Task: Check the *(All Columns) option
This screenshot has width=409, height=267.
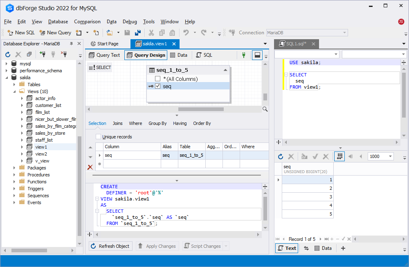Action: click(157, 78)
